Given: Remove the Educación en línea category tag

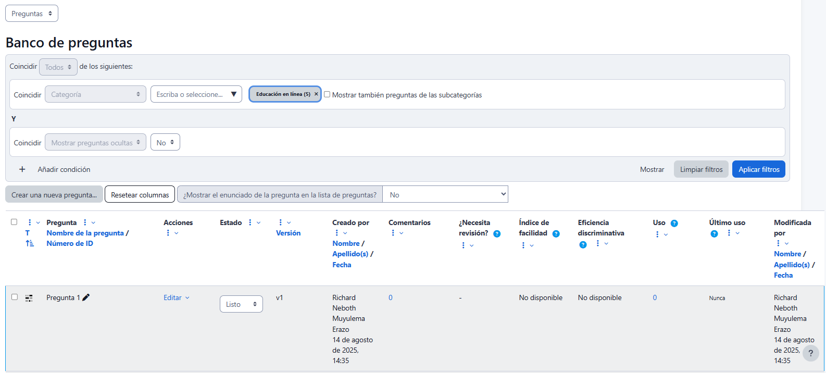Looking at the screenshot, I should [316, 94].
